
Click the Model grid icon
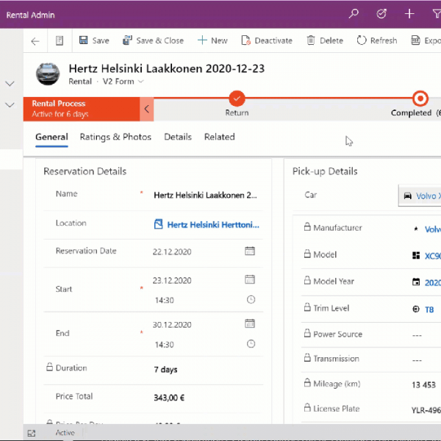click(416, 255)
